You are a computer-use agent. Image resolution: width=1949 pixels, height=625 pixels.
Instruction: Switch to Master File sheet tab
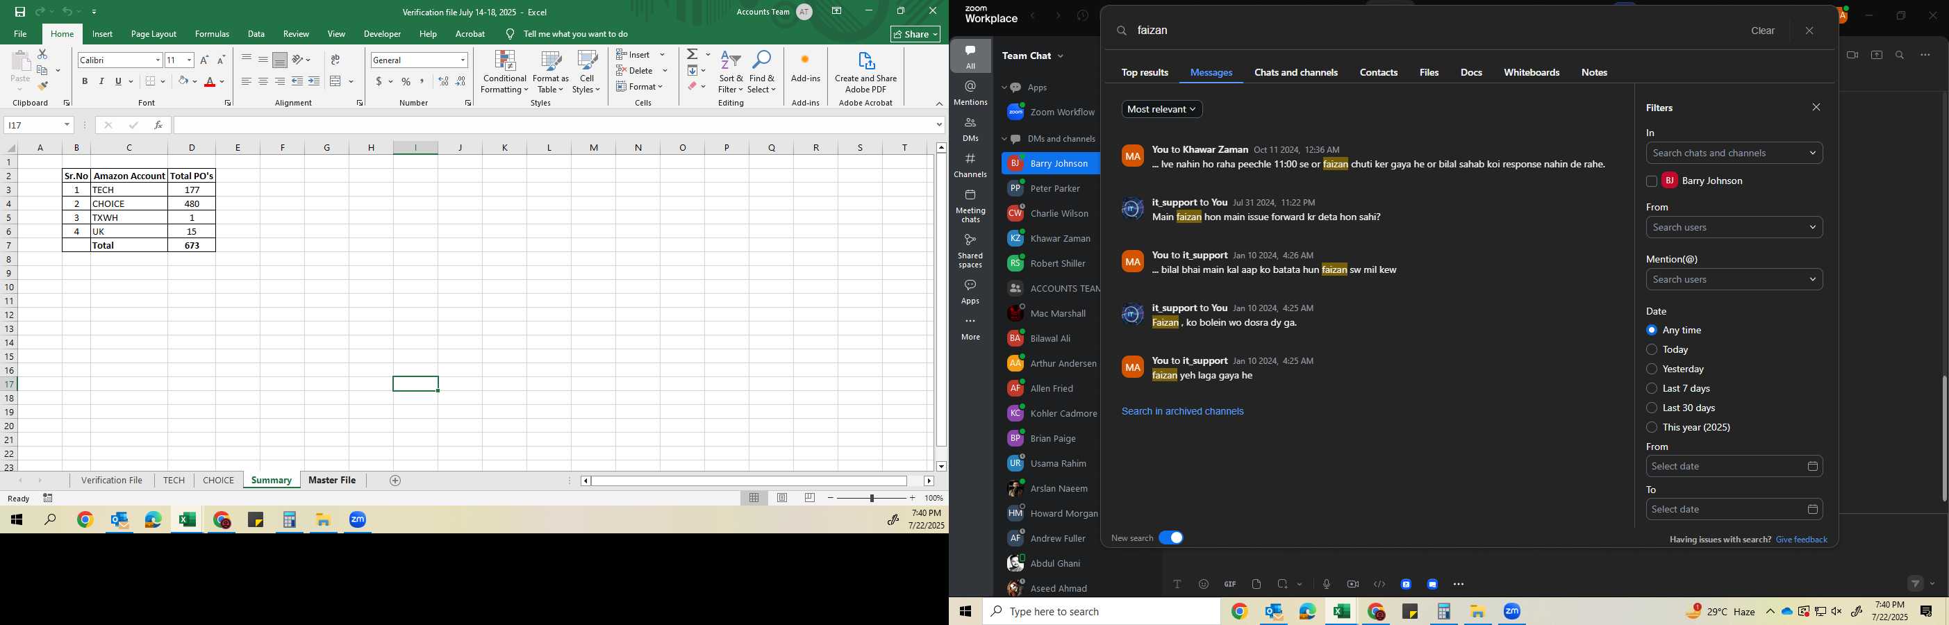[x=332, y=481]
